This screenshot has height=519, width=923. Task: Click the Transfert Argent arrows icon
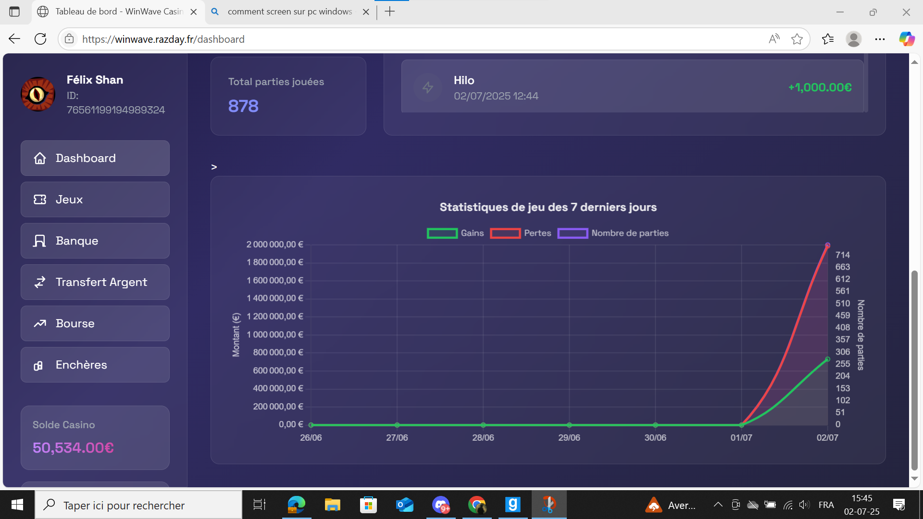point(40,282)
